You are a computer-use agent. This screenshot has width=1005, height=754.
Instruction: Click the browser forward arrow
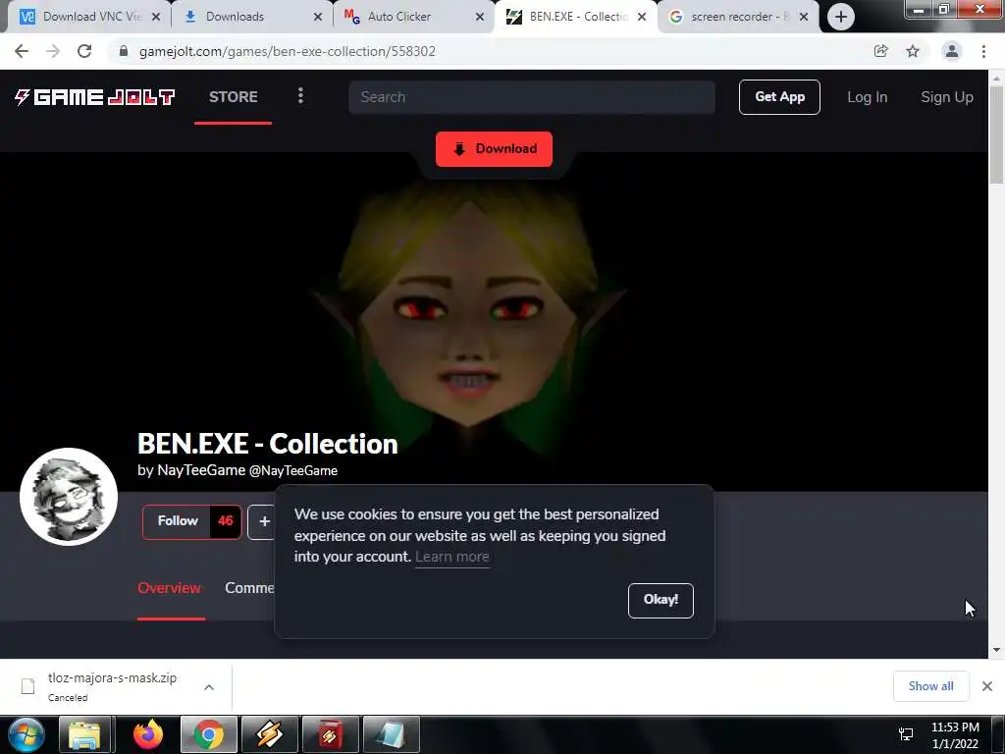click(53, 51)
